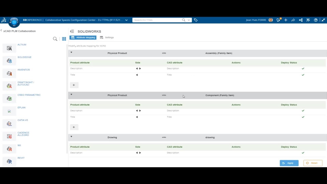This screenshot has height=184, width=327.
Task: Select the ALTIUM connector icon
Action: 9,48
